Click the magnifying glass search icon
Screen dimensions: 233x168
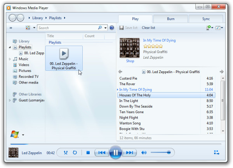click(100, 28)
